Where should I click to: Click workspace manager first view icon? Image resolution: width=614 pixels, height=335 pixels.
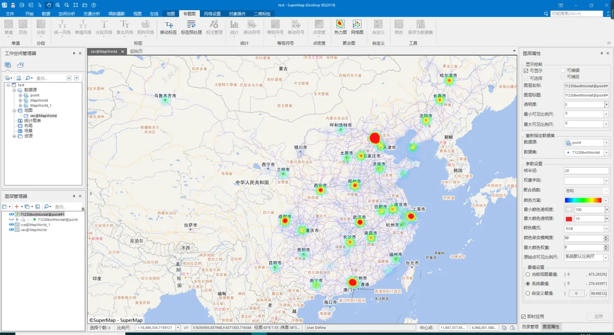(8, 65)
